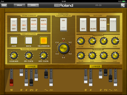Flip the Percussion DECAY fast/slow switch

point(34,25)
